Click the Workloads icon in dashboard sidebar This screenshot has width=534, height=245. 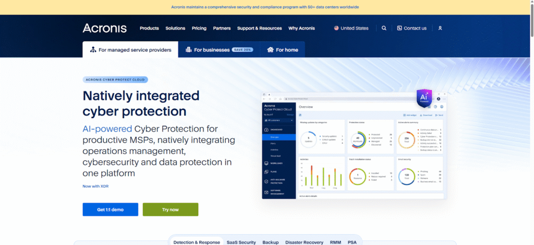(266, 163)
